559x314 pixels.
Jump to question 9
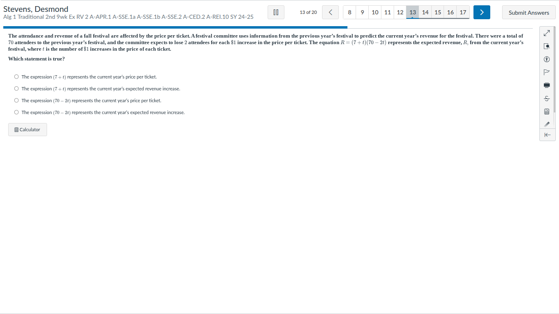(362, 12)
